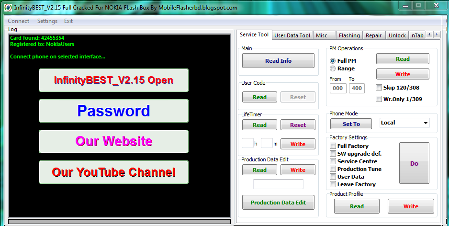Viewport: 449px width, 226px height.
Task: Check the Leave Factory option
Action: (333, 184)
